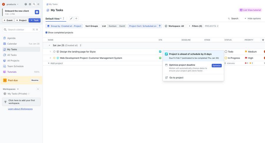Open Group by: Created at › Project dropdown
Screen dimensions: 265x143
(64, 26)
